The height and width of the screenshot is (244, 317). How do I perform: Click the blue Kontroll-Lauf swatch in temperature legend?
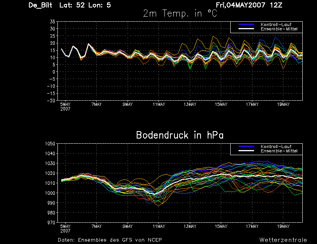pyautogui.click(x=246, y=24)
